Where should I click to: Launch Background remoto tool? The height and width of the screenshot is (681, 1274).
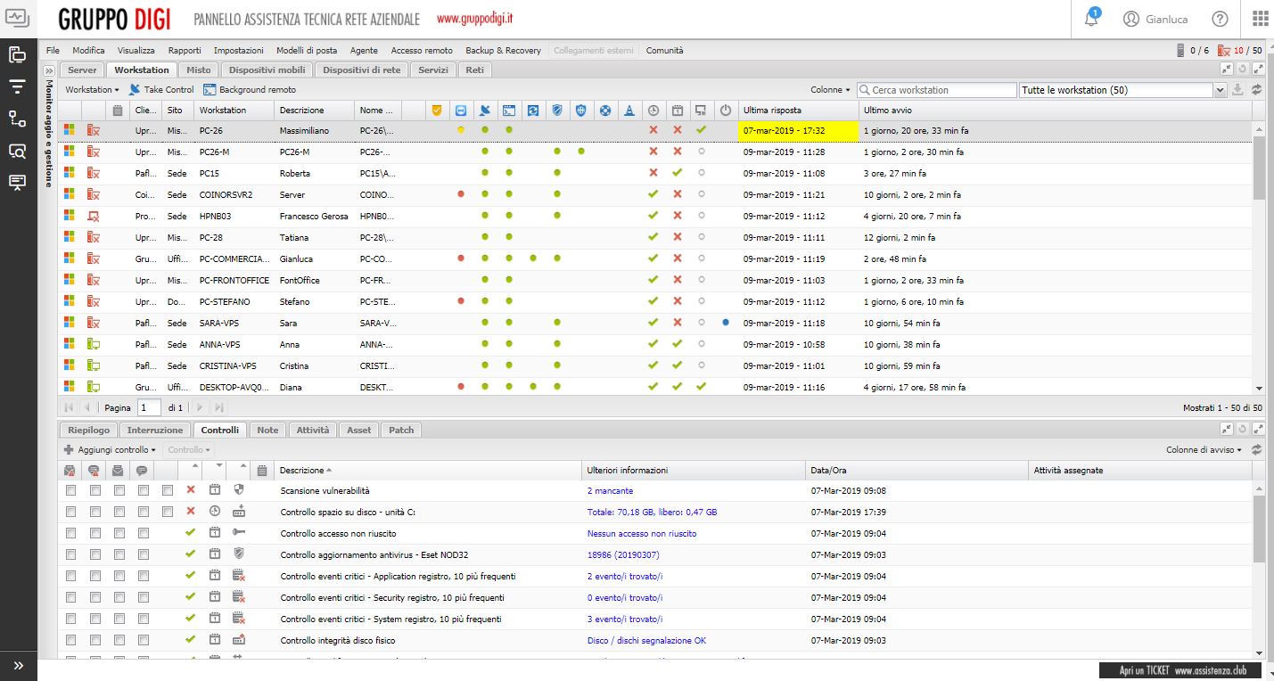tap(250, 89)
